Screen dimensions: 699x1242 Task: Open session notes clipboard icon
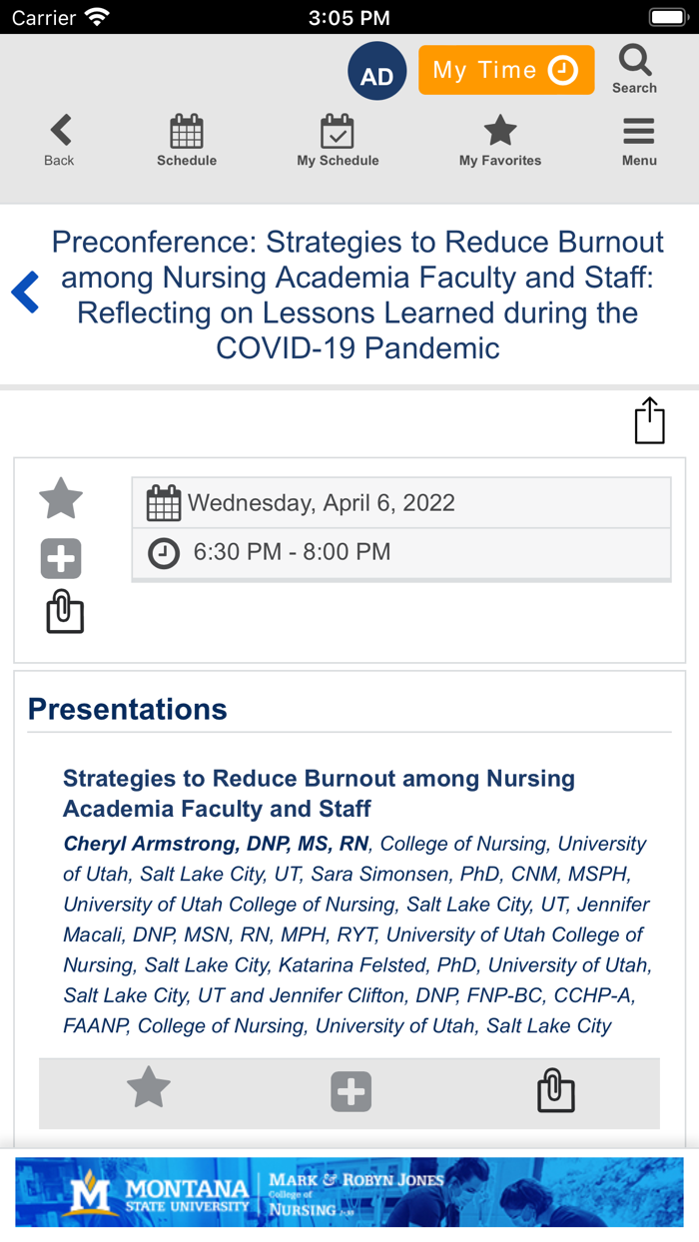click(x=65, y=612)
